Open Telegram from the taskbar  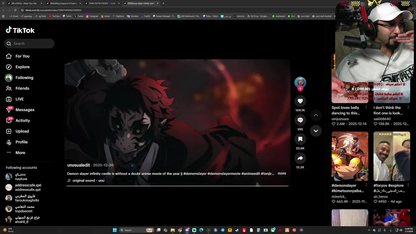coord(223,230)
